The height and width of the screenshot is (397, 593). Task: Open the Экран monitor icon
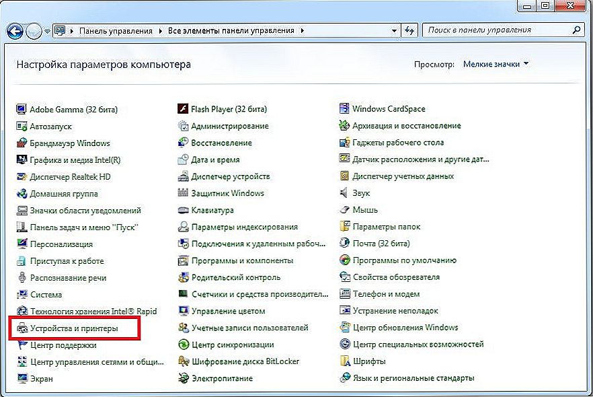(x=22, y=378)
